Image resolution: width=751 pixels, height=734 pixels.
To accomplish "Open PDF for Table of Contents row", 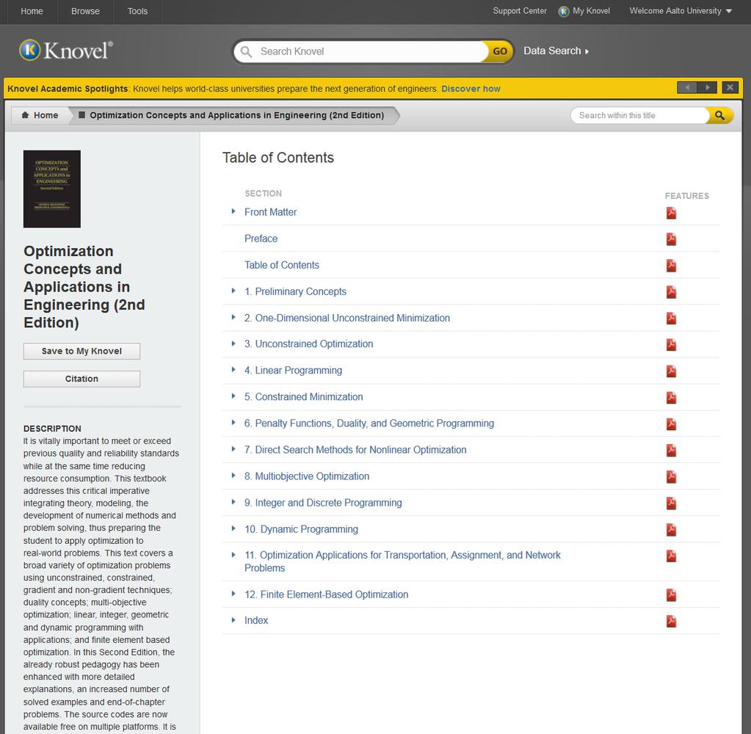I will tap(671, 266).
